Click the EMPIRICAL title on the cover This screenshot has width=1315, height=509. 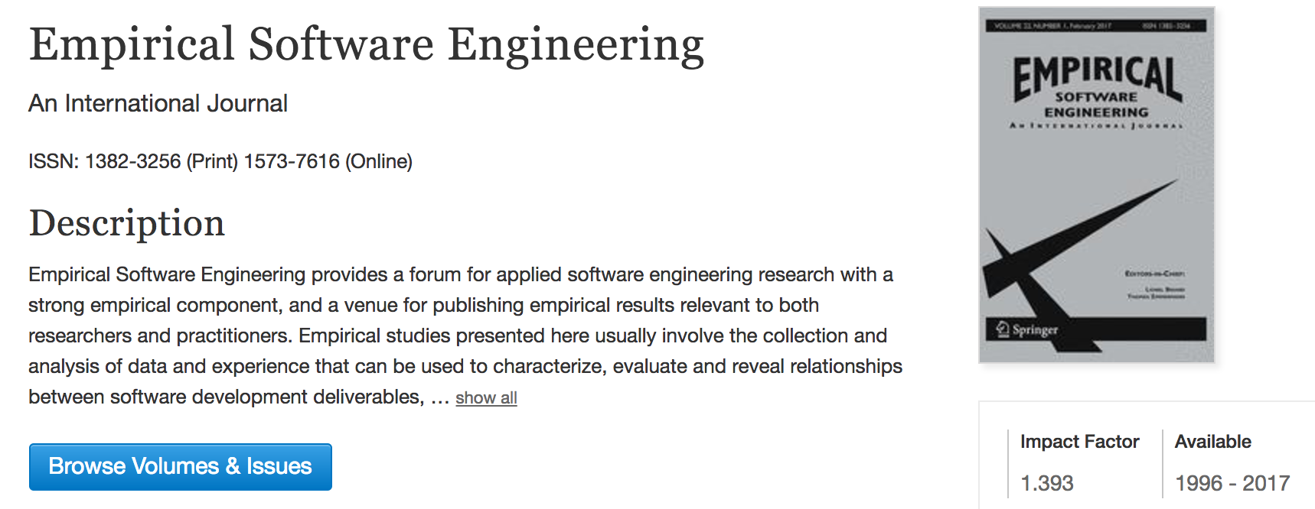click(x=1096, y=75)
